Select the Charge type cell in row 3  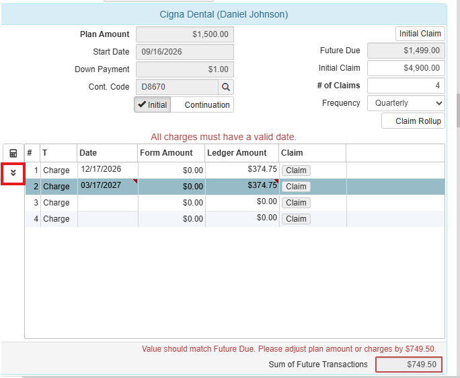pyautogui.click(x=59, y=203)
